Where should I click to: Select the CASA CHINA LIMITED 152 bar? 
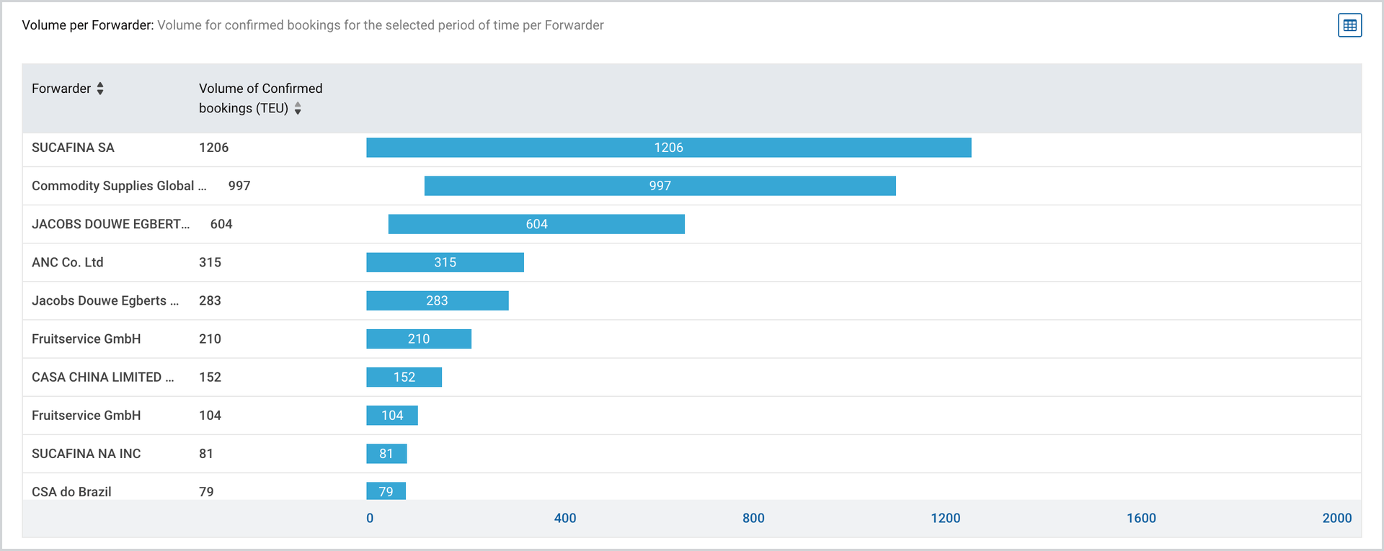pyautogui.click(x=404, y=377)
